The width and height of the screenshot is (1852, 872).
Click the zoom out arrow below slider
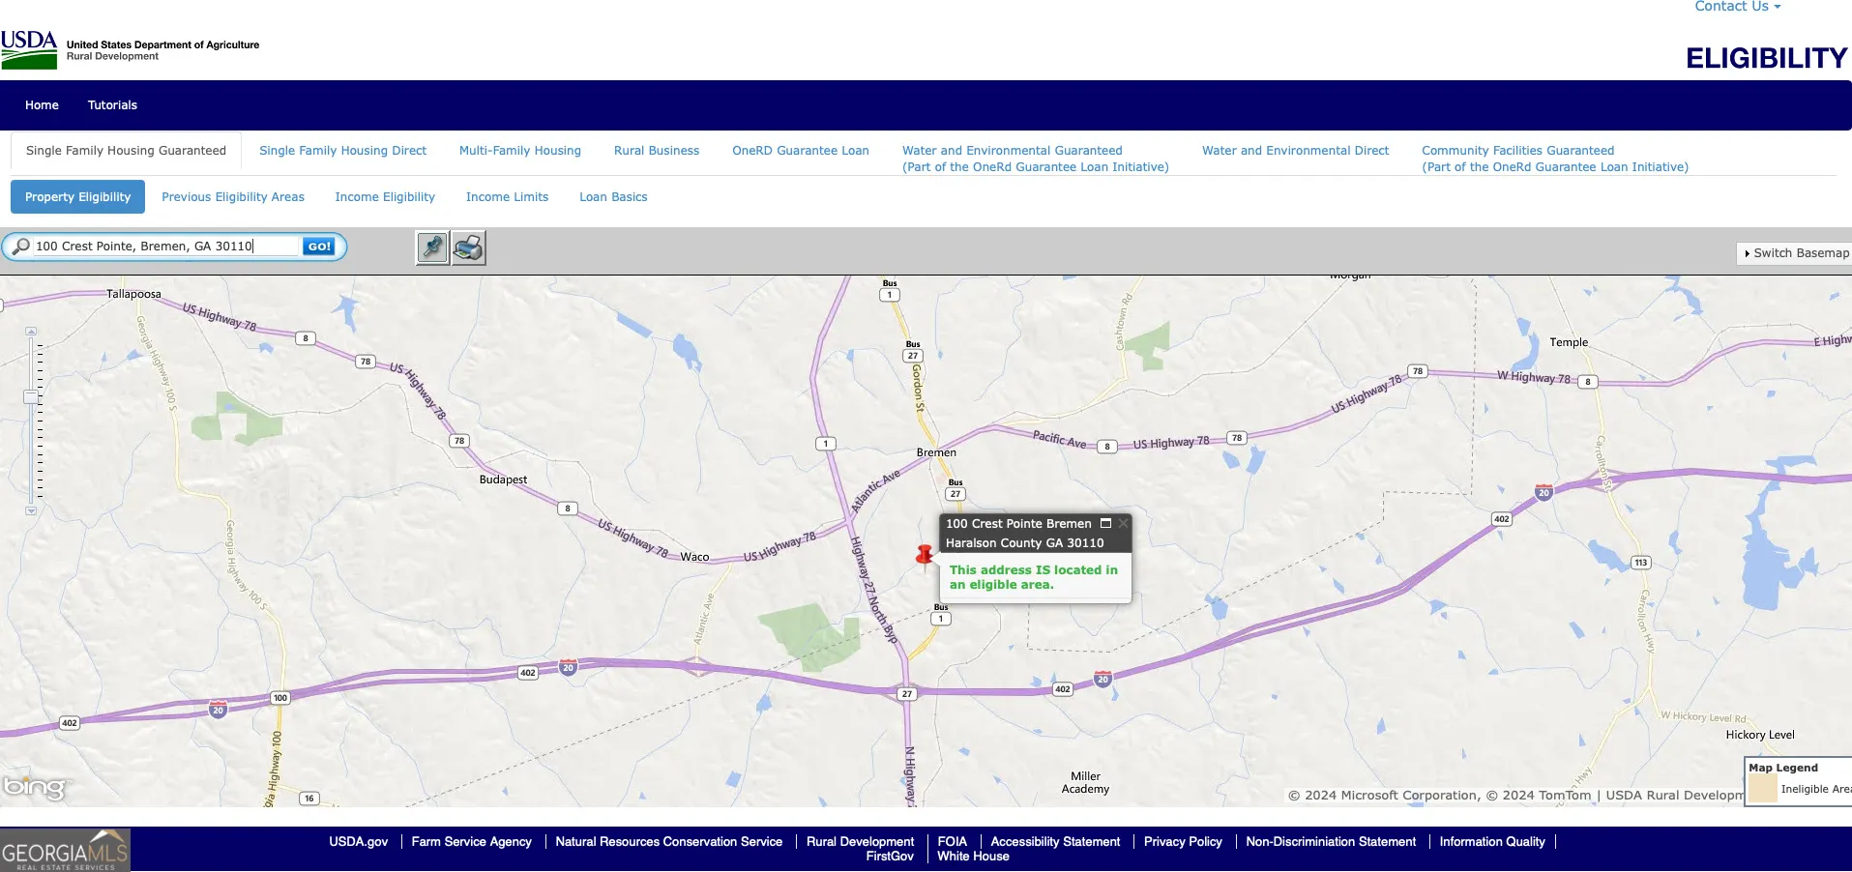point(31,510)
